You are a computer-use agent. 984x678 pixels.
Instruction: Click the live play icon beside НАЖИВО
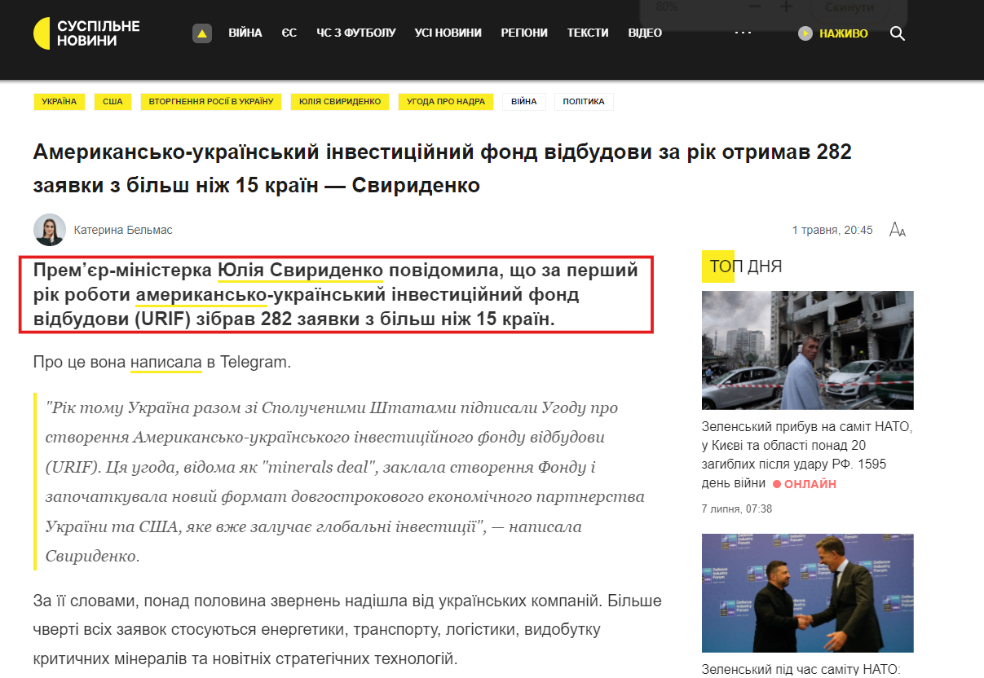click(x=805, y=33)
